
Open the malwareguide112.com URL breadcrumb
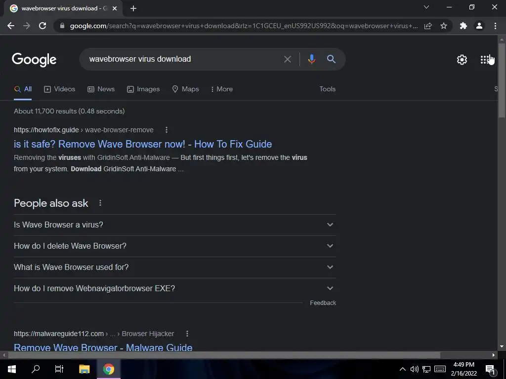(94, 334)
